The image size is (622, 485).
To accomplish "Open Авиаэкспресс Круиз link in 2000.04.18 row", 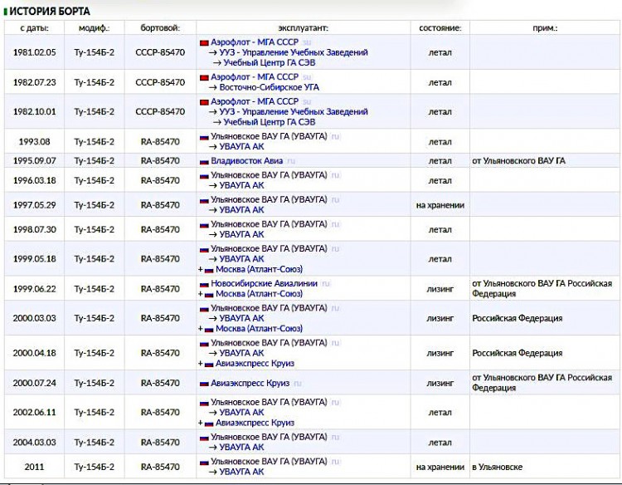I will (255, 364).
